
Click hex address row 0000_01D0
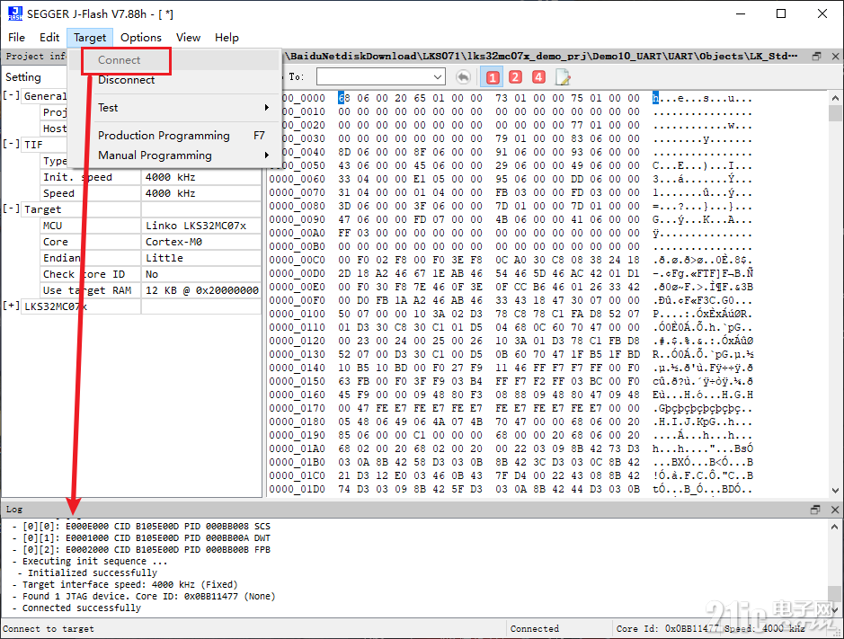coord(298,489)
